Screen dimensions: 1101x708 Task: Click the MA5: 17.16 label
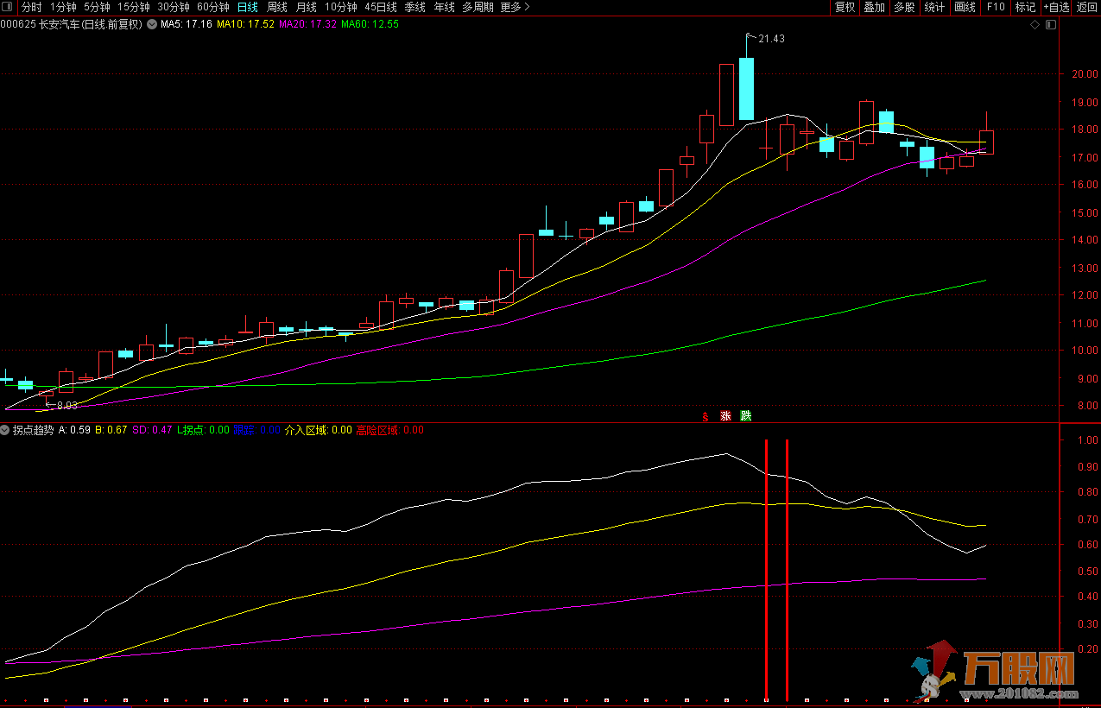click(187, 24)
